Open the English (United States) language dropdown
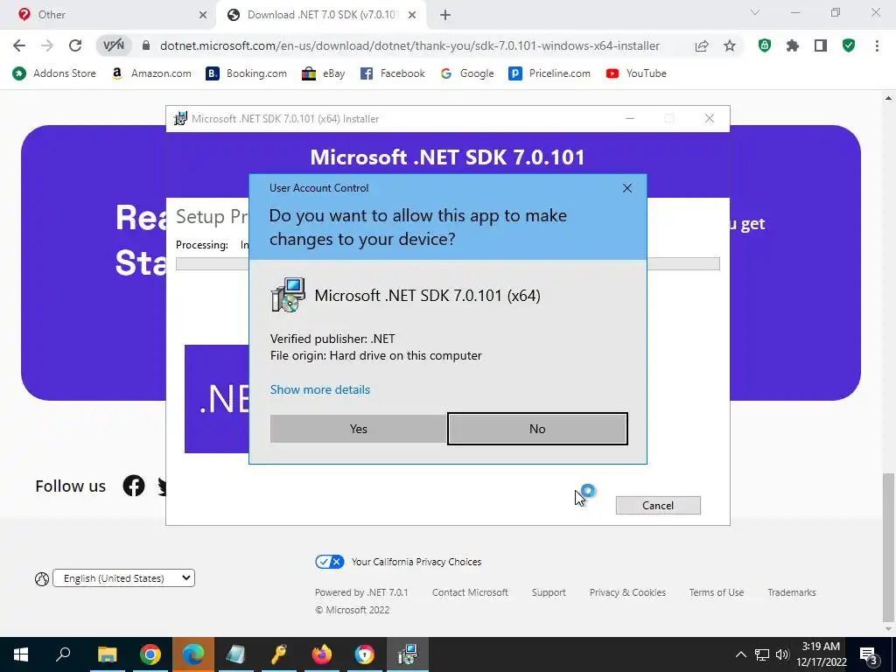The height and width of the screenshot is (672, 896). coord(123,578)
